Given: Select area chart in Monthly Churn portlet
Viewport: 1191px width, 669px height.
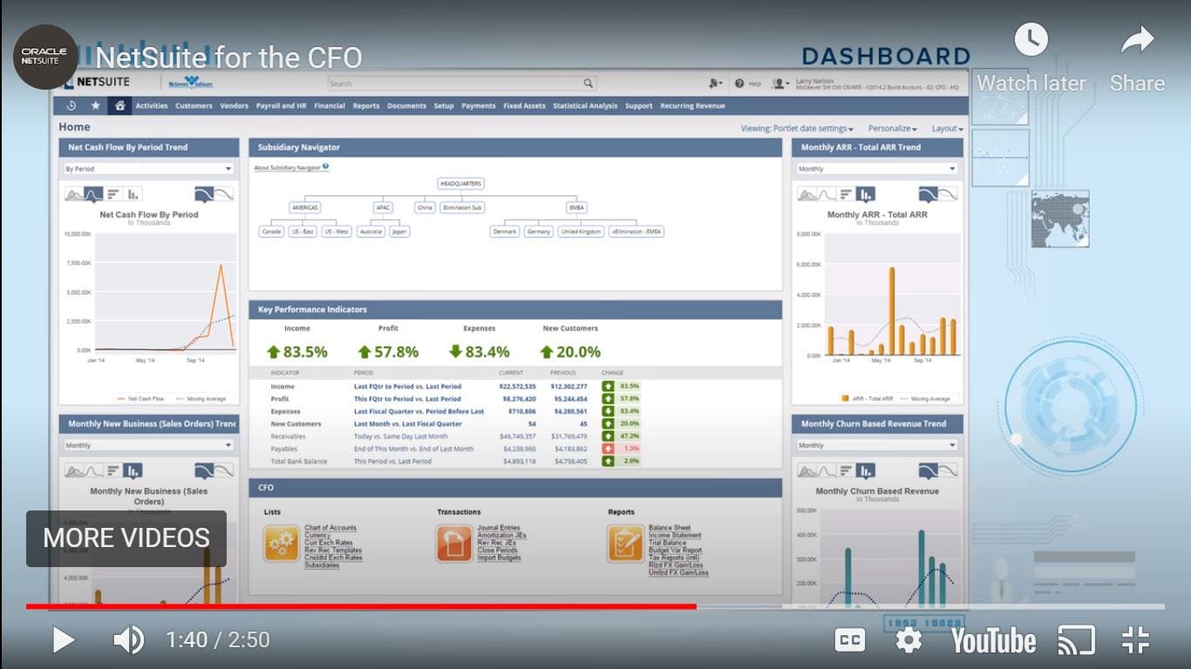Looking at the screenshot, I should [x=807, y=471].
